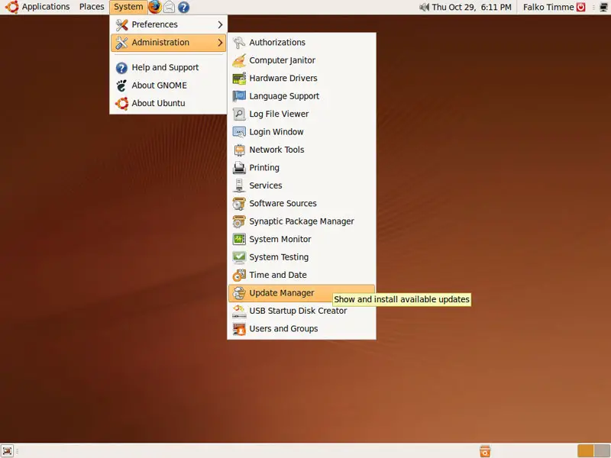Open the Evolution mail envelope icon
This screenshot has width=611, height=458.
click(169, 7)
